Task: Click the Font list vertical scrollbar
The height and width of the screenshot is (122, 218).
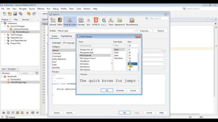Action: (111, 60)
